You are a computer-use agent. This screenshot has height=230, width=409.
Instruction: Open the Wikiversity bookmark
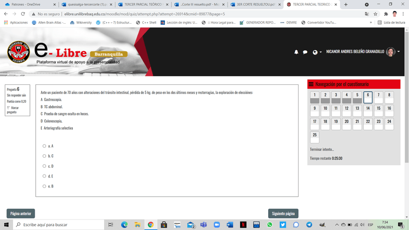[81, 23]
